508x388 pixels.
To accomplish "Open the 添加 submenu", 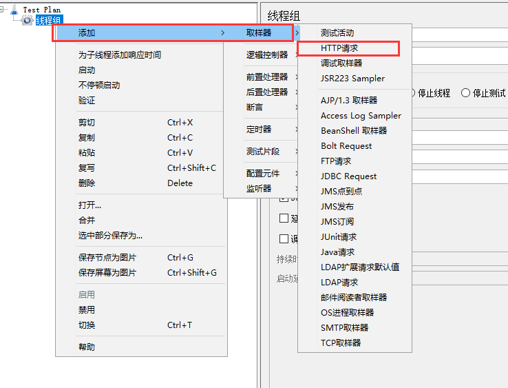I will [x=140, y=33].
